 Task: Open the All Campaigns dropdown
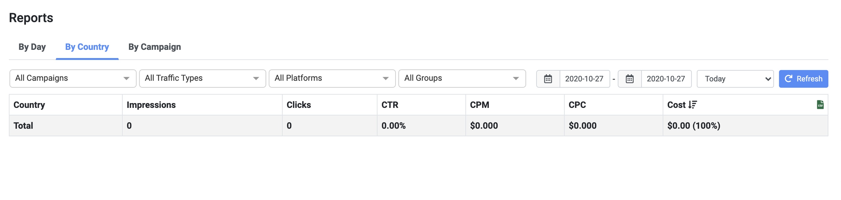click(73, 78)
